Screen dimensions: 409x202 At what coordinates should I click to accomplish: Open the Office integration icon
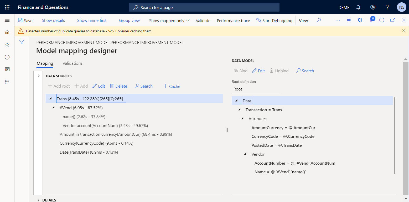[360, 20]
